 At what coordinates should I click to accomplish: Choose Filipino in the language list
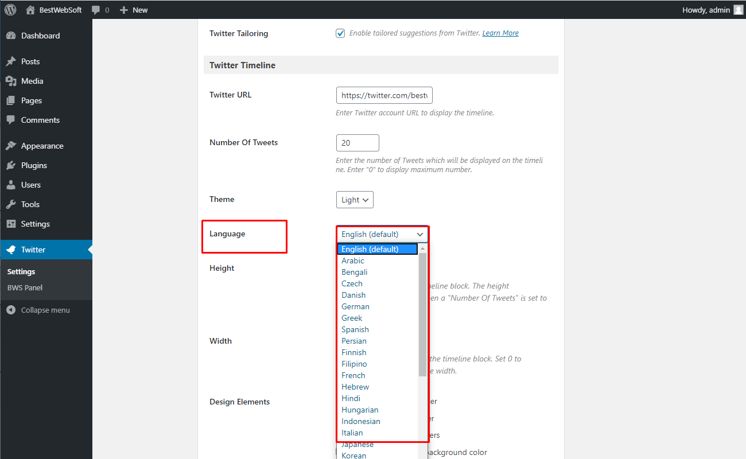(378, 364)
